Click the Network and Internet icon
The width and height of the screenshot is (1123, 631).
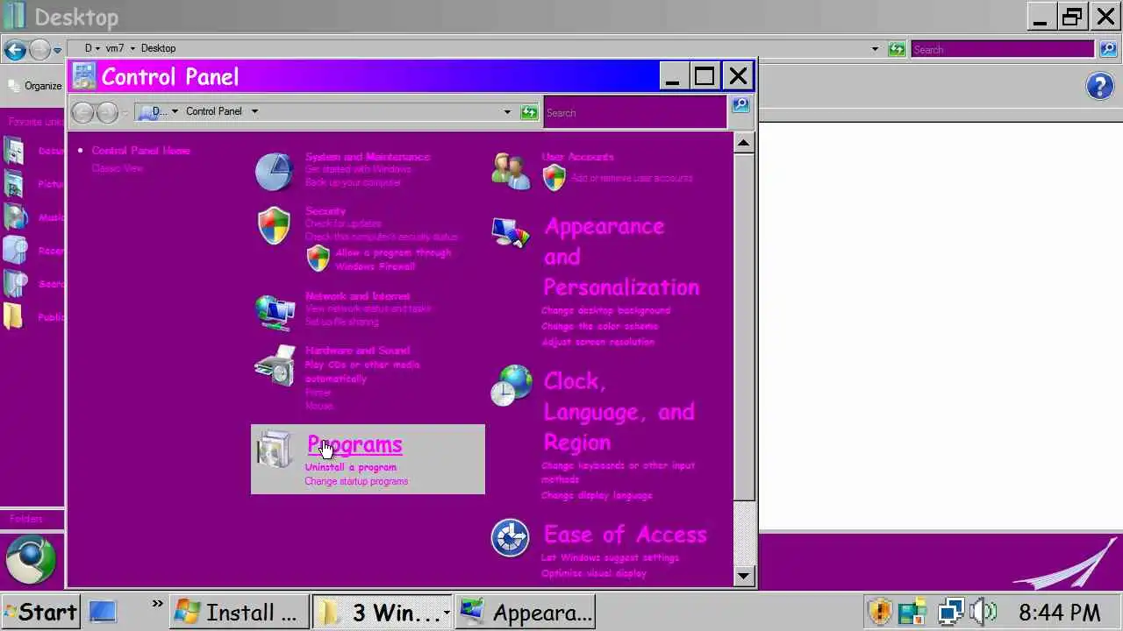tap(275, 311)
